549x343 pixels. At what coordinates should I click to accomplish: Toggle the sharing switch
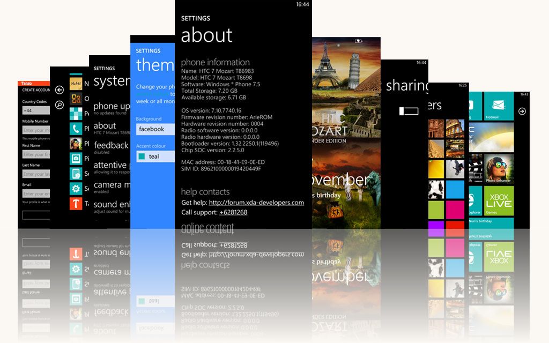pos(409,111)
